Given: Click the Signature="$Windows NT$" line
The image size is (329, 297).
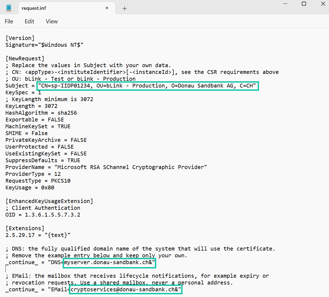Looking at the screenshot, I should [44, 45].
